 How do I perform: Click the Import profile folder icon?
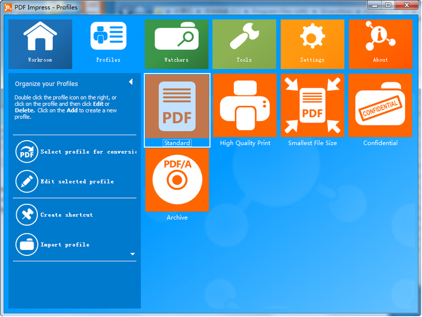(x=27, y=245)
